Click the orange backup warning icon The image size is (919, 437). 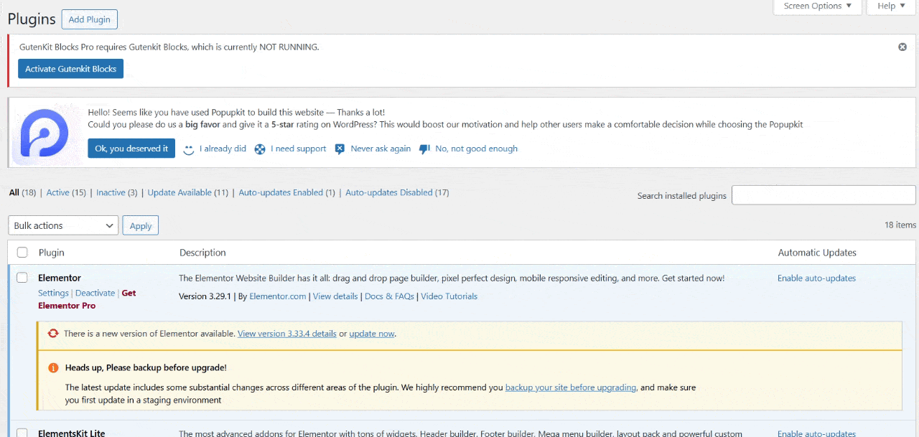pos(53,367)
